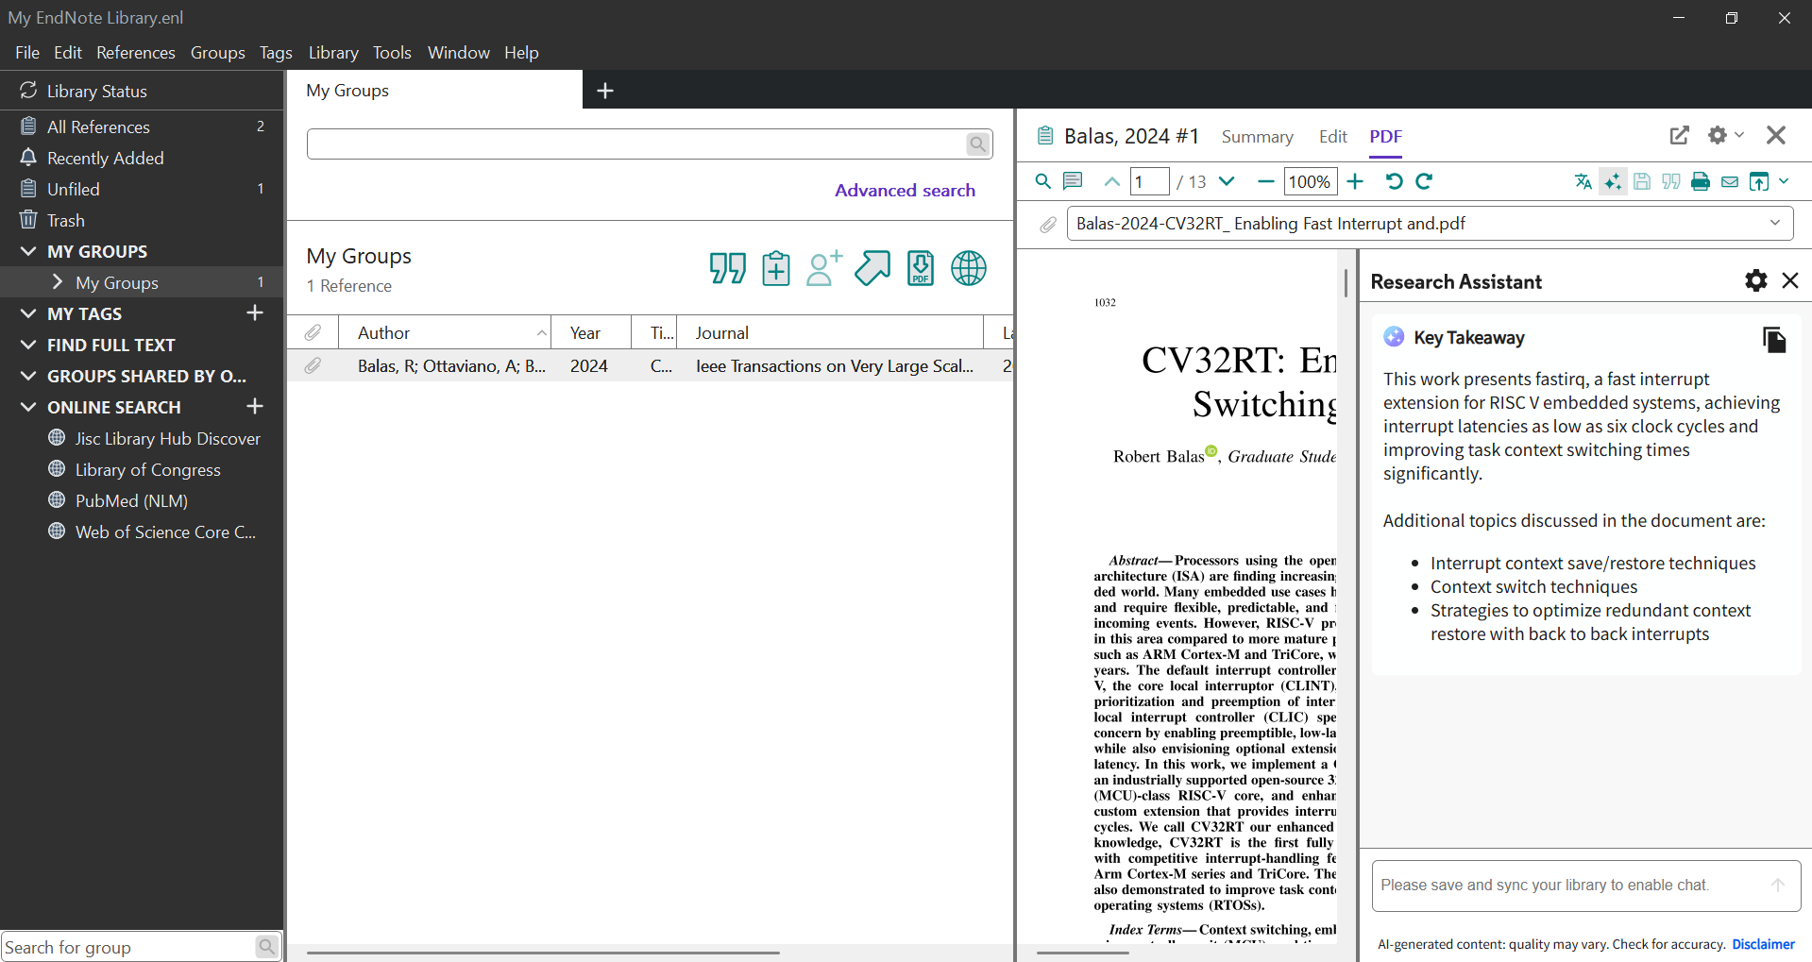The width and height of the screenshot is (1812, 962).
Task: Switch to the Summary tab
Action: point(1257,137)
